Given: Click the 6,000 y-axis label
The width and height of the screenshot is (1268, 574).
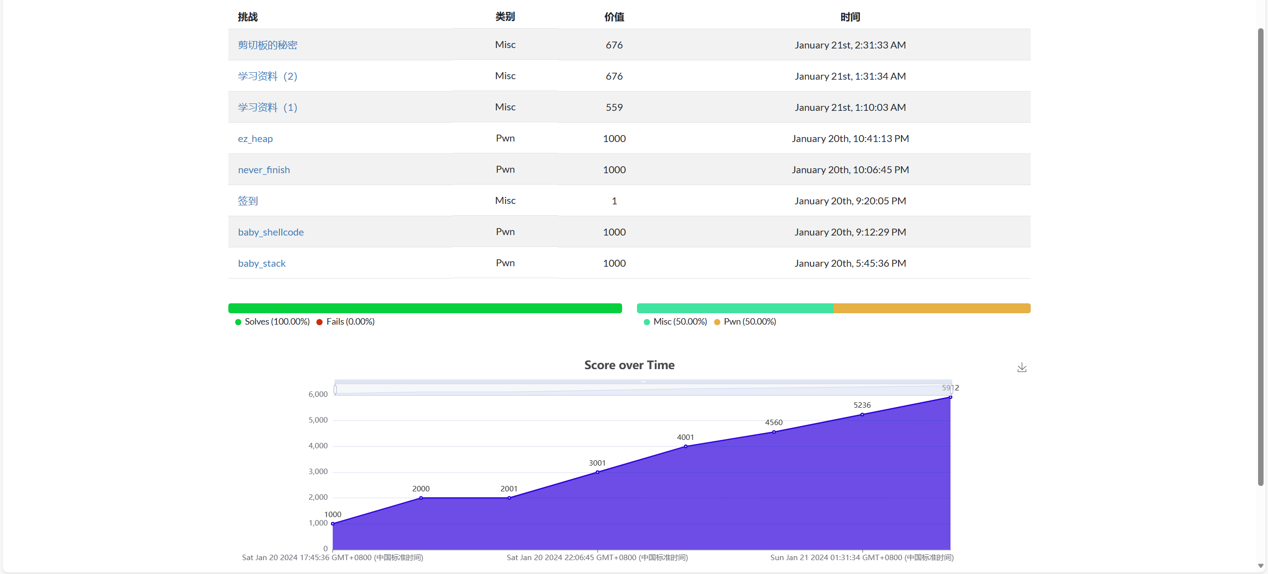Looking at the screenshot, I should click(318, 394).
